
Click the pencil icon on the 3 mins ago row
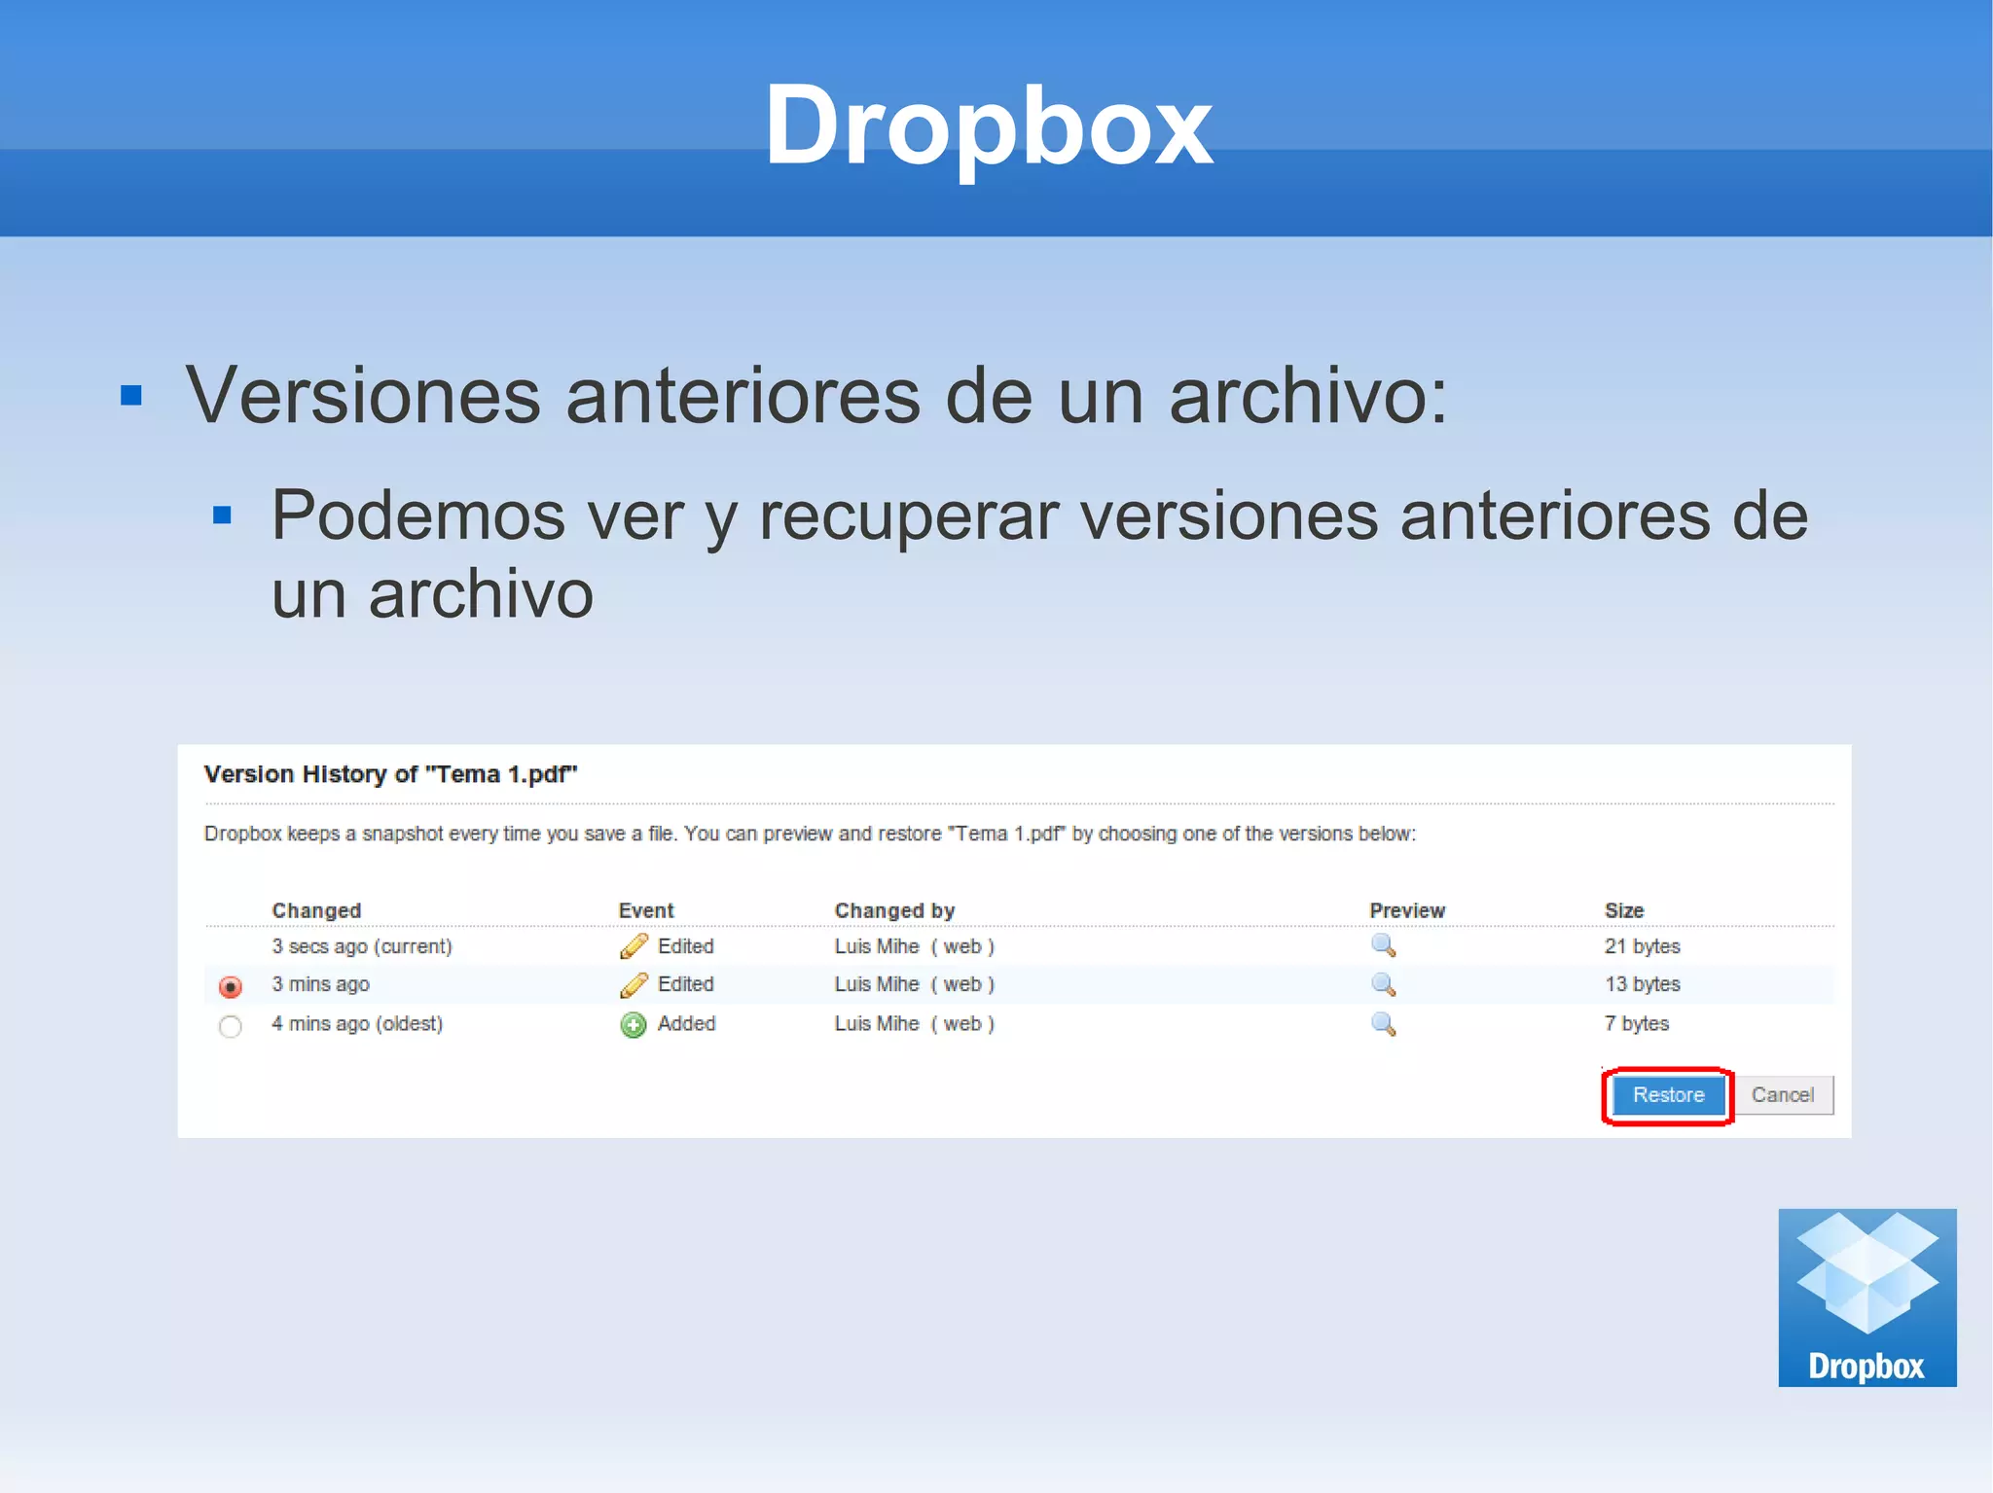point(634,985)
